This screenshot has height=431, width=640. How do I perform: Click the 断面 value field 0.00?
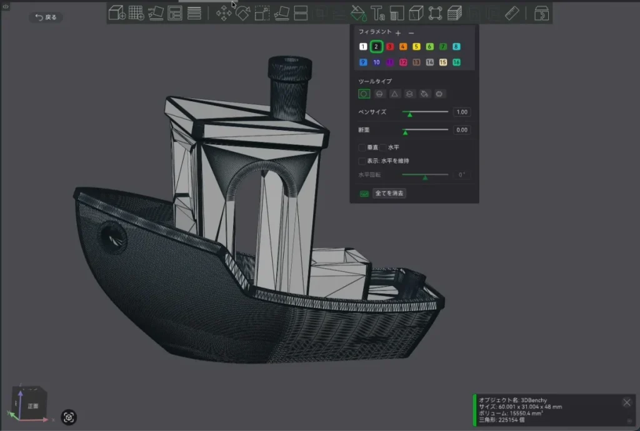coord(462,130)
